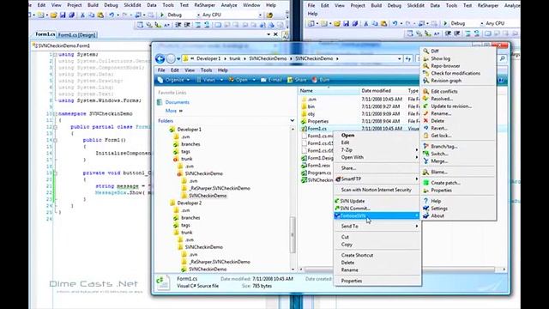The width and height of the screenshot is (549, 309).
Task: Click Explorer Open toolbar button
Action: pos(238,80)
